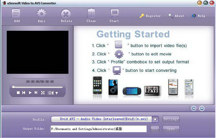Click the import icon in step 1

pos(118,45)
